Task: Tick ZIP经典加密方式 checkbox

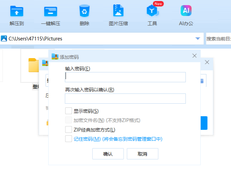Action: click(x=68, y=129)
